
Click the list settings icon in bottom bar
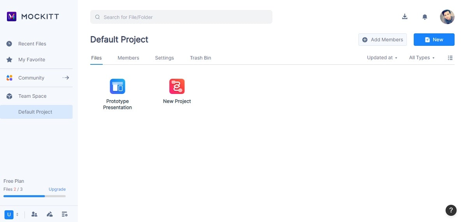pos(65,214)
